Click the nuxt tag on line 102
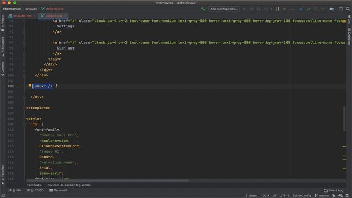Viewport: 352px width, 198px height. click(x=43, y=86)
